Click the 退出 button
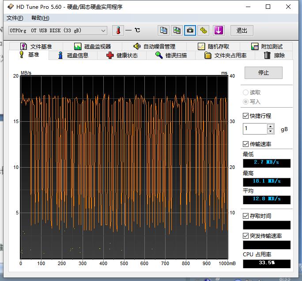302x281 pixels. point(242,30)
